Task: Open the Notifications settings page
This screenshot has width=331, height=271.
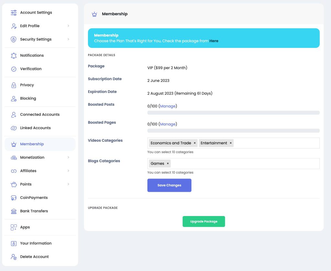Action: tap(40, 55)
